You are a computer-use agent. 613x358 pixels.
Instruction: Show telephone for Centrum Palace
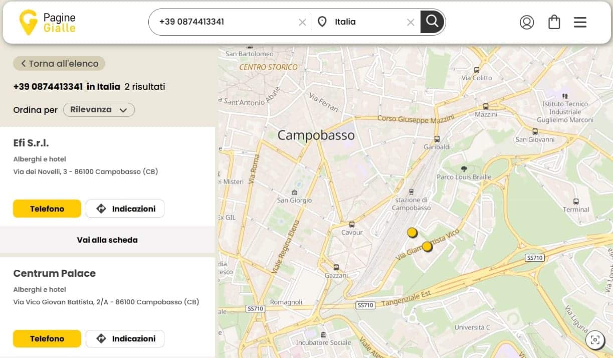pos(47,338)
